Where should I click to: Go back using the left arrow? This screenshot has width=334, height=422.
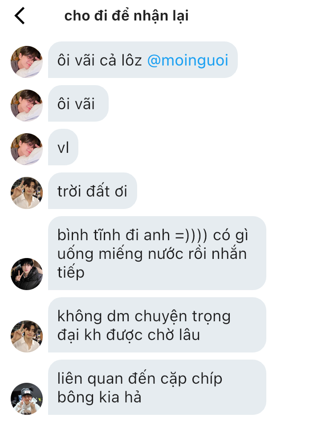(20, 16)
